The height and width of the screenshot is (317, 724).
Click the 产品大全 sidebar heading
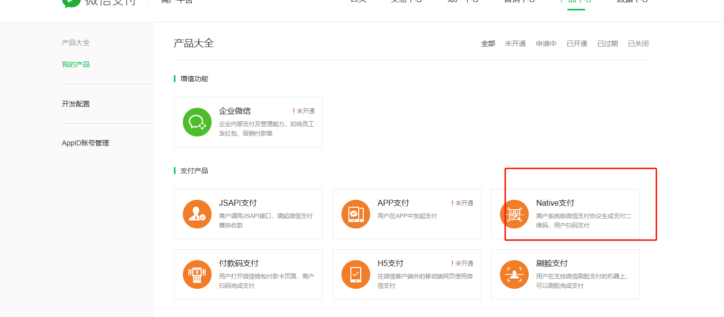[76, 43]
